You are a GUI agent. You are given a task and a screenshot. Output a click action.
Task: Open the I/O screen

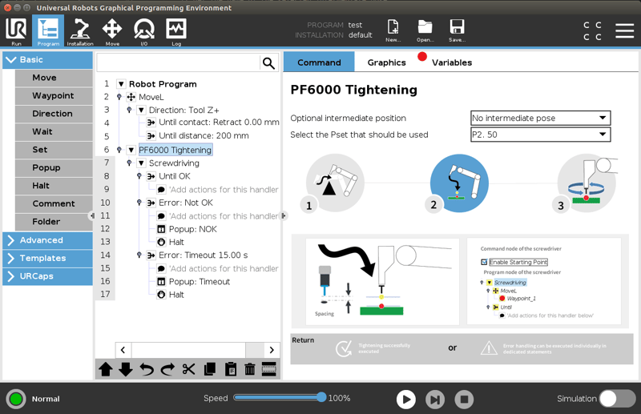point(144,31)
